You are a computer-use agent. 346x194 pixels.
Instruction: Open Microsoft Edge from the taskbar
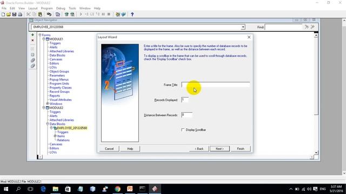tap(43, 189)
